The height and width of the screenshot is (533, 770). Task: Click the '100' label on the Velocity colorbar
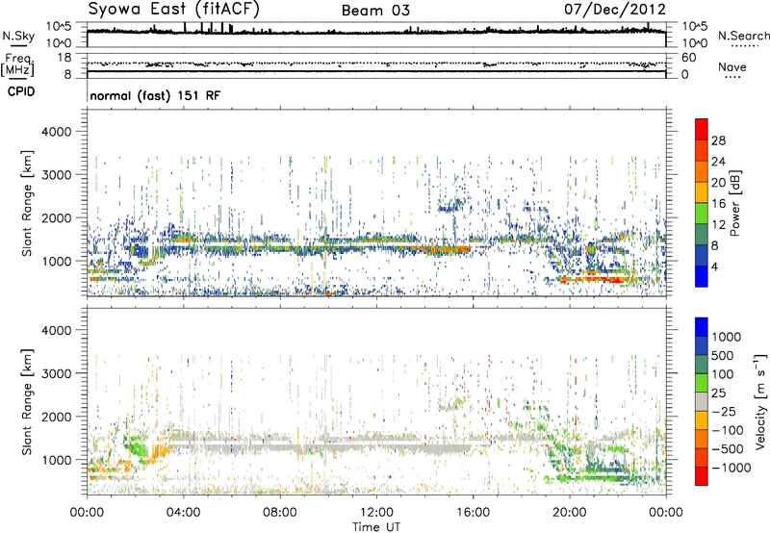point(723,374)
